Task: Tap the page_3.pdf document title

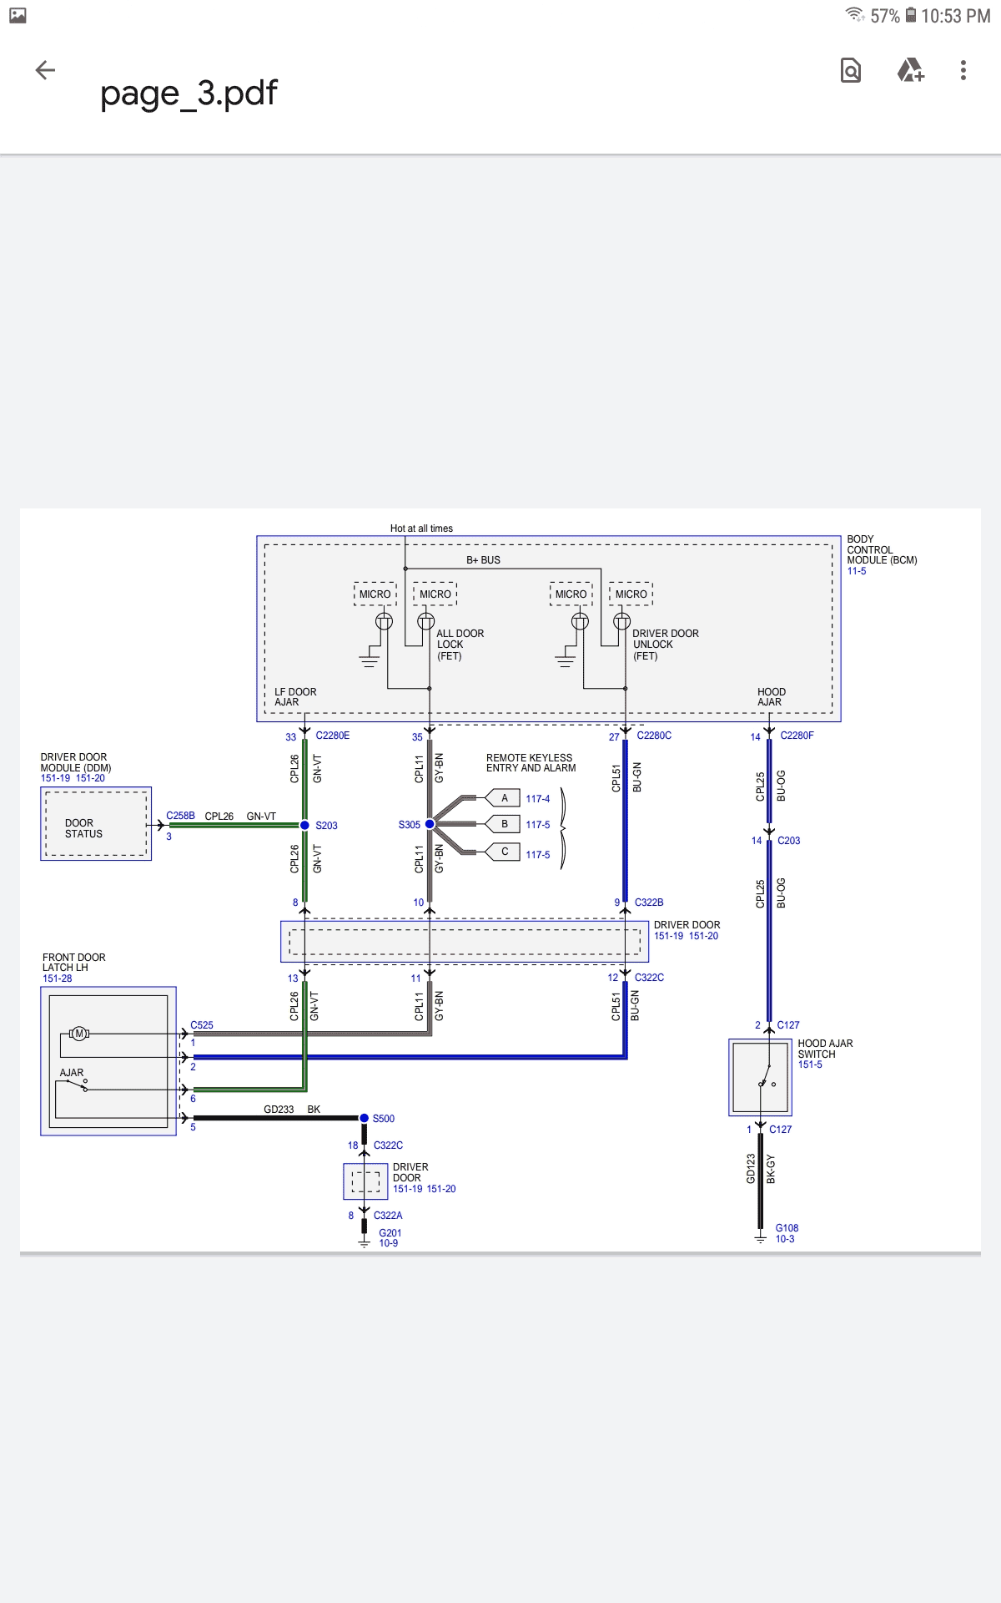Action: pos(189,93)
